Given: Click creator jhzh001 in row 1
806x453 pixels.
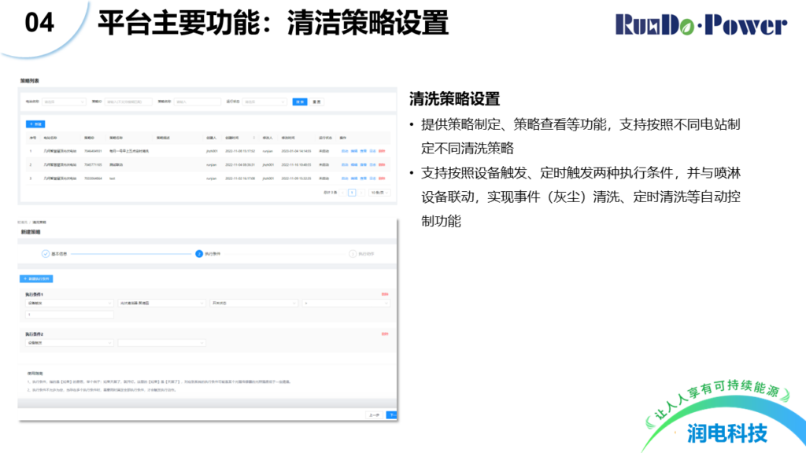Looking at the screenshot, I should pos(212,151).
